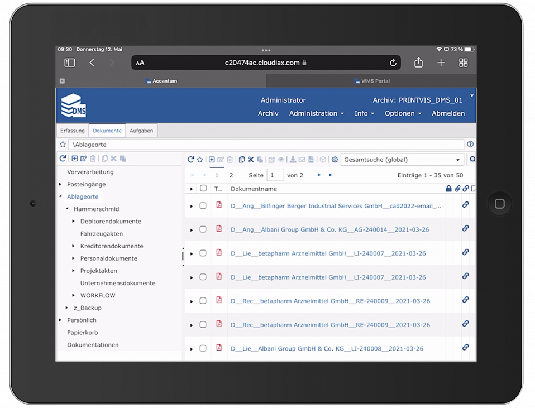
Task: Check the box for Bilfinger Berger document
Action: click(x=203, y=205)
